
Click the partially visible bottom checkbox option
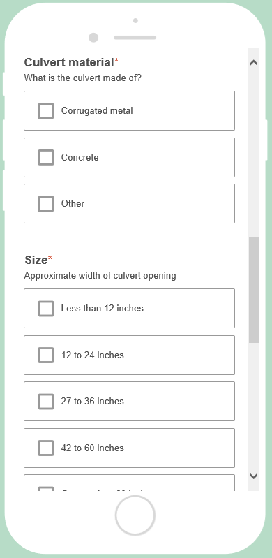pyautogui.click(x=130, y=483)
